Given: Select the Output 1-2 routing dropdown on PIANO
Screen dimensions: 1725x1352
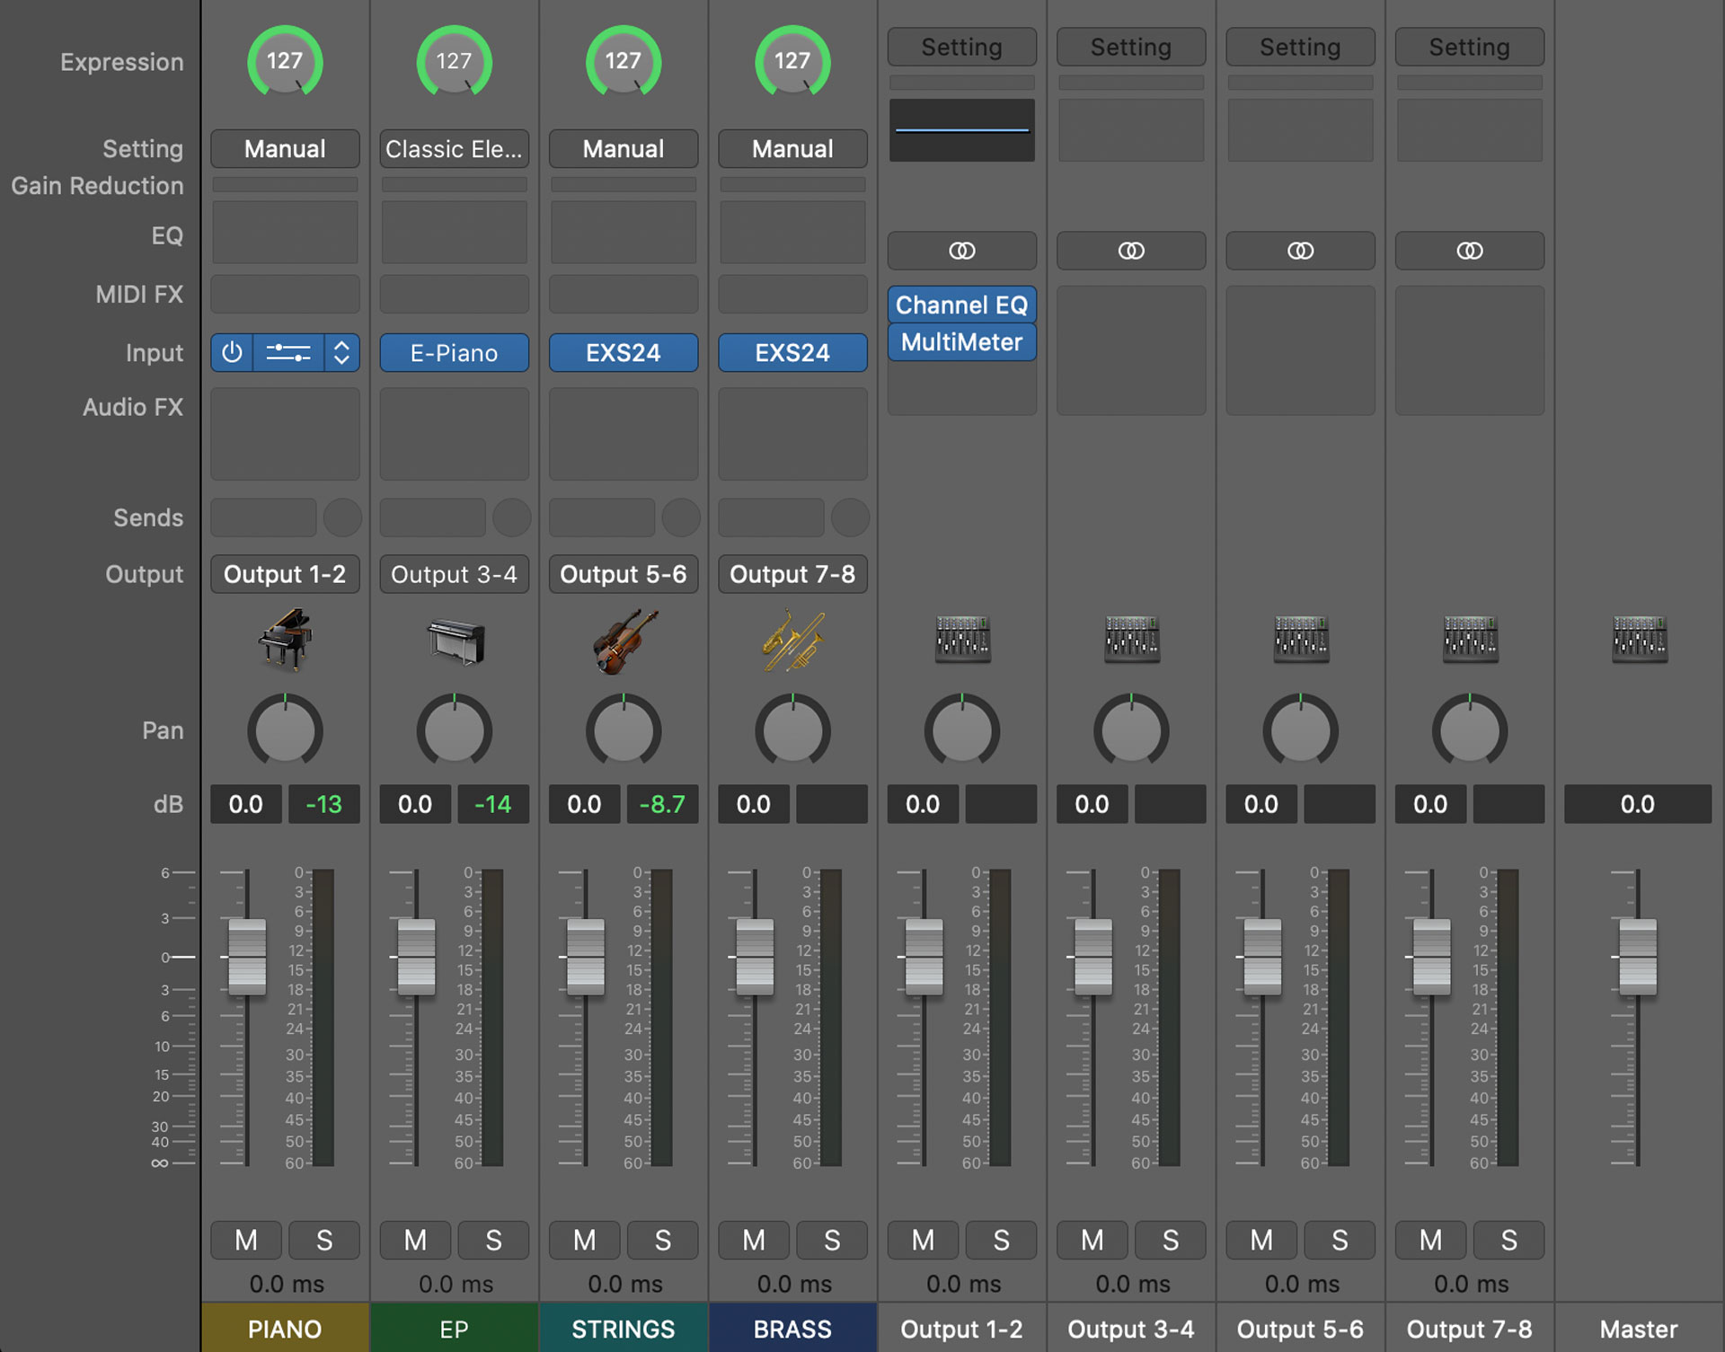Looking at the screenshot, I should tap(284, 574).
